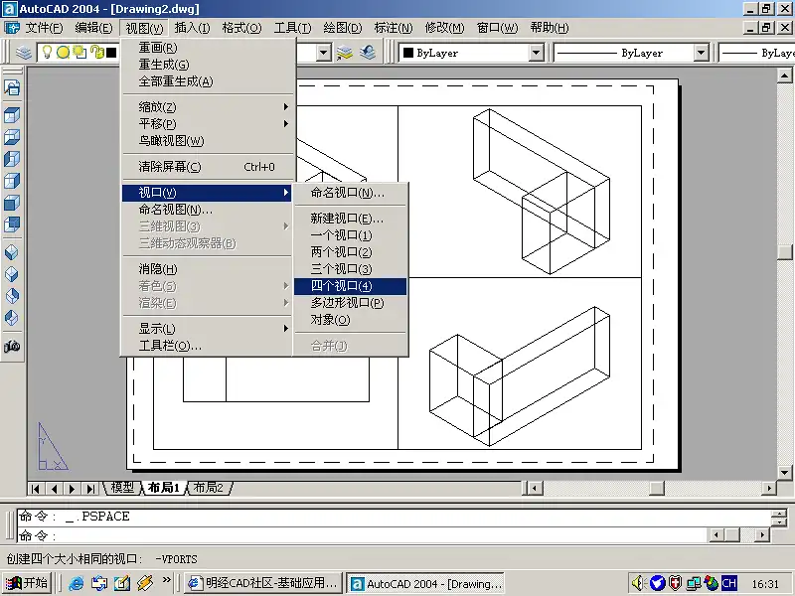
Task: Switch to the 布局2 layout tab
Action: (208, 488)
